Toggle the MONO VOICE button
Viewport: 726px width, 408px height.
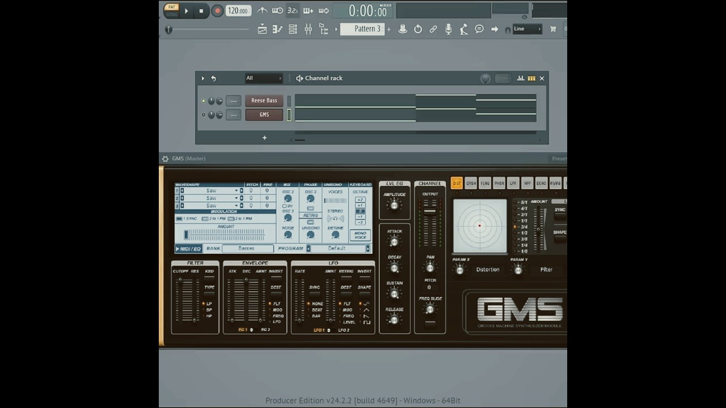360,235
